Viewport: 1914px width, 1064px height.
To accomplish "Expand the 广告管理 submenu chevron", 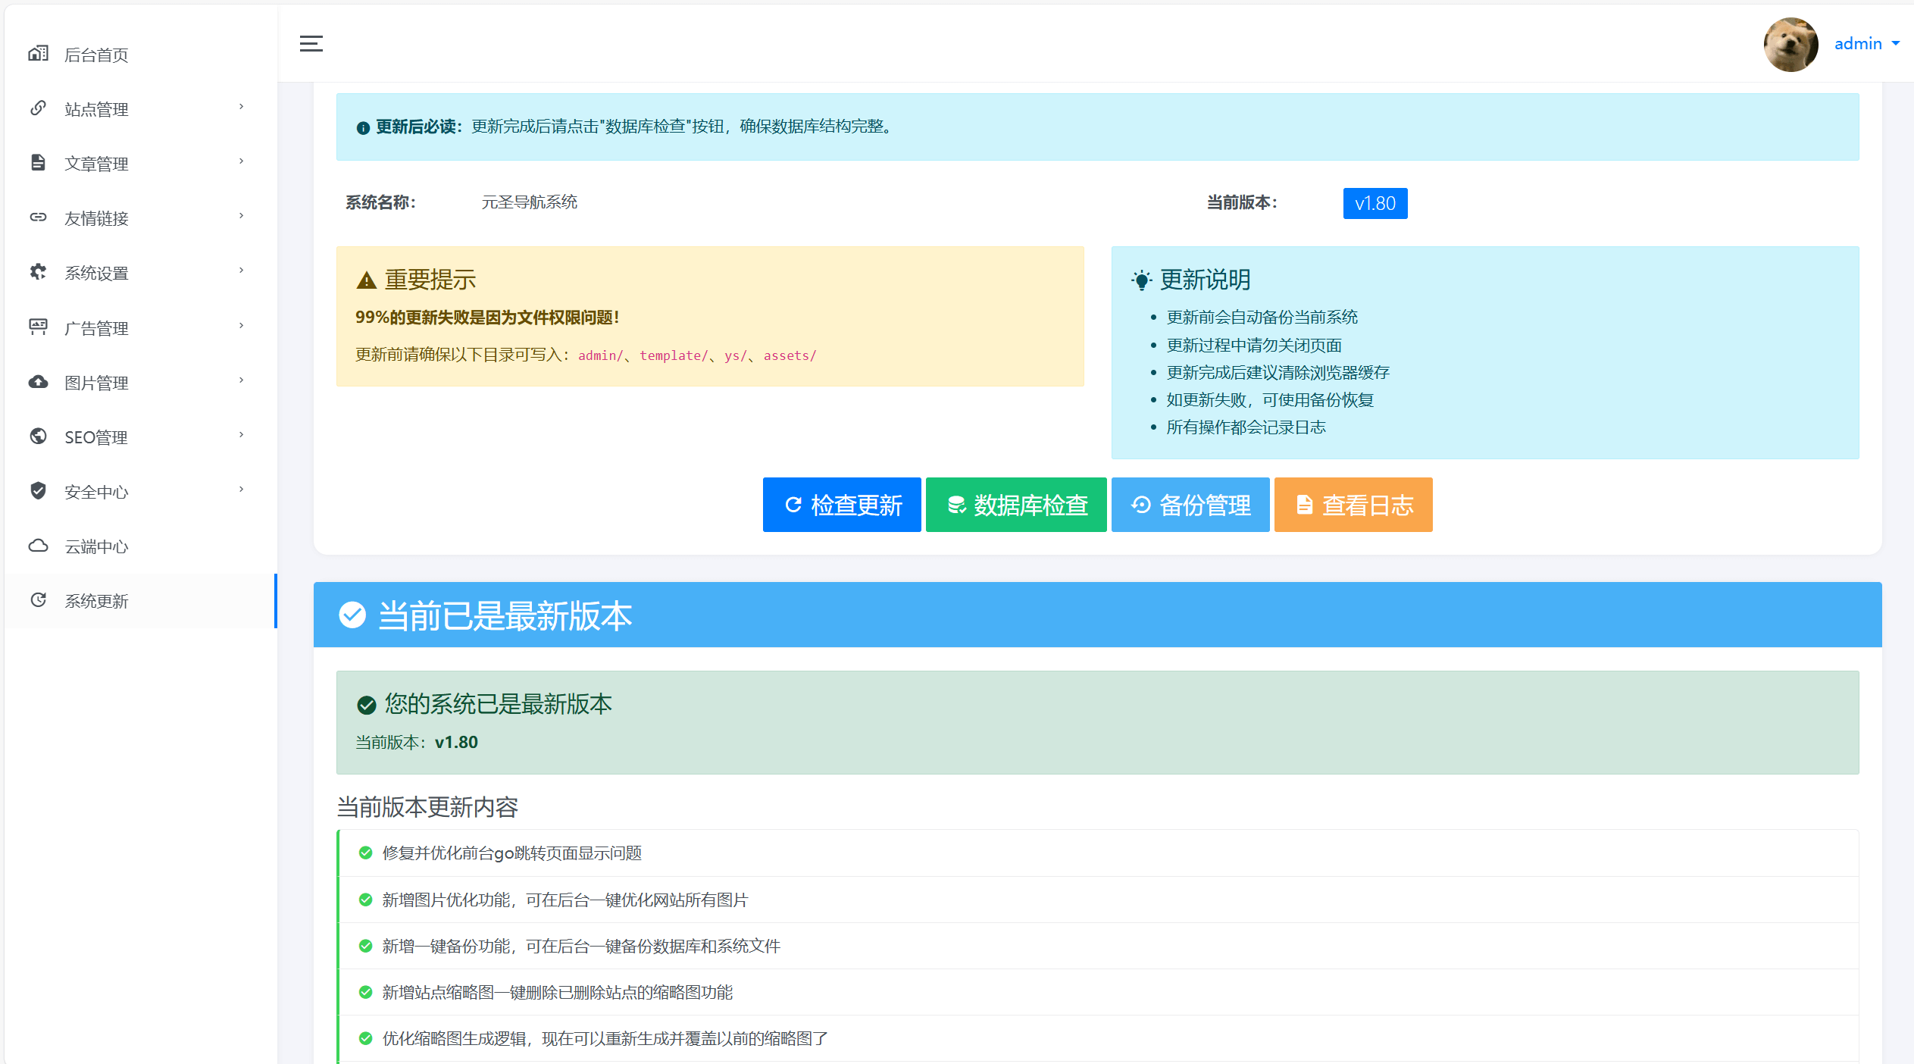I will pos(241,326).
